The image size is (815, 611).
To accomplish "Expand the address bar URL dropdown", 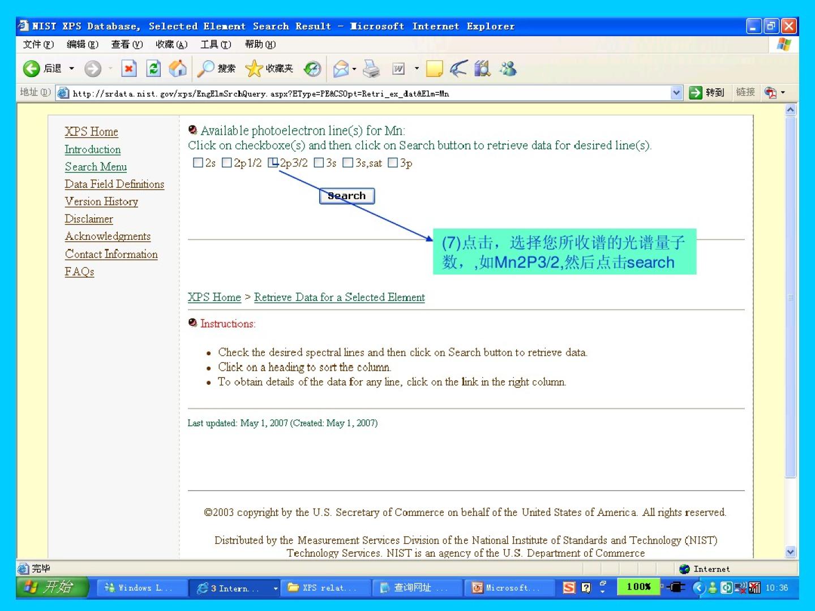I will 676,93.
